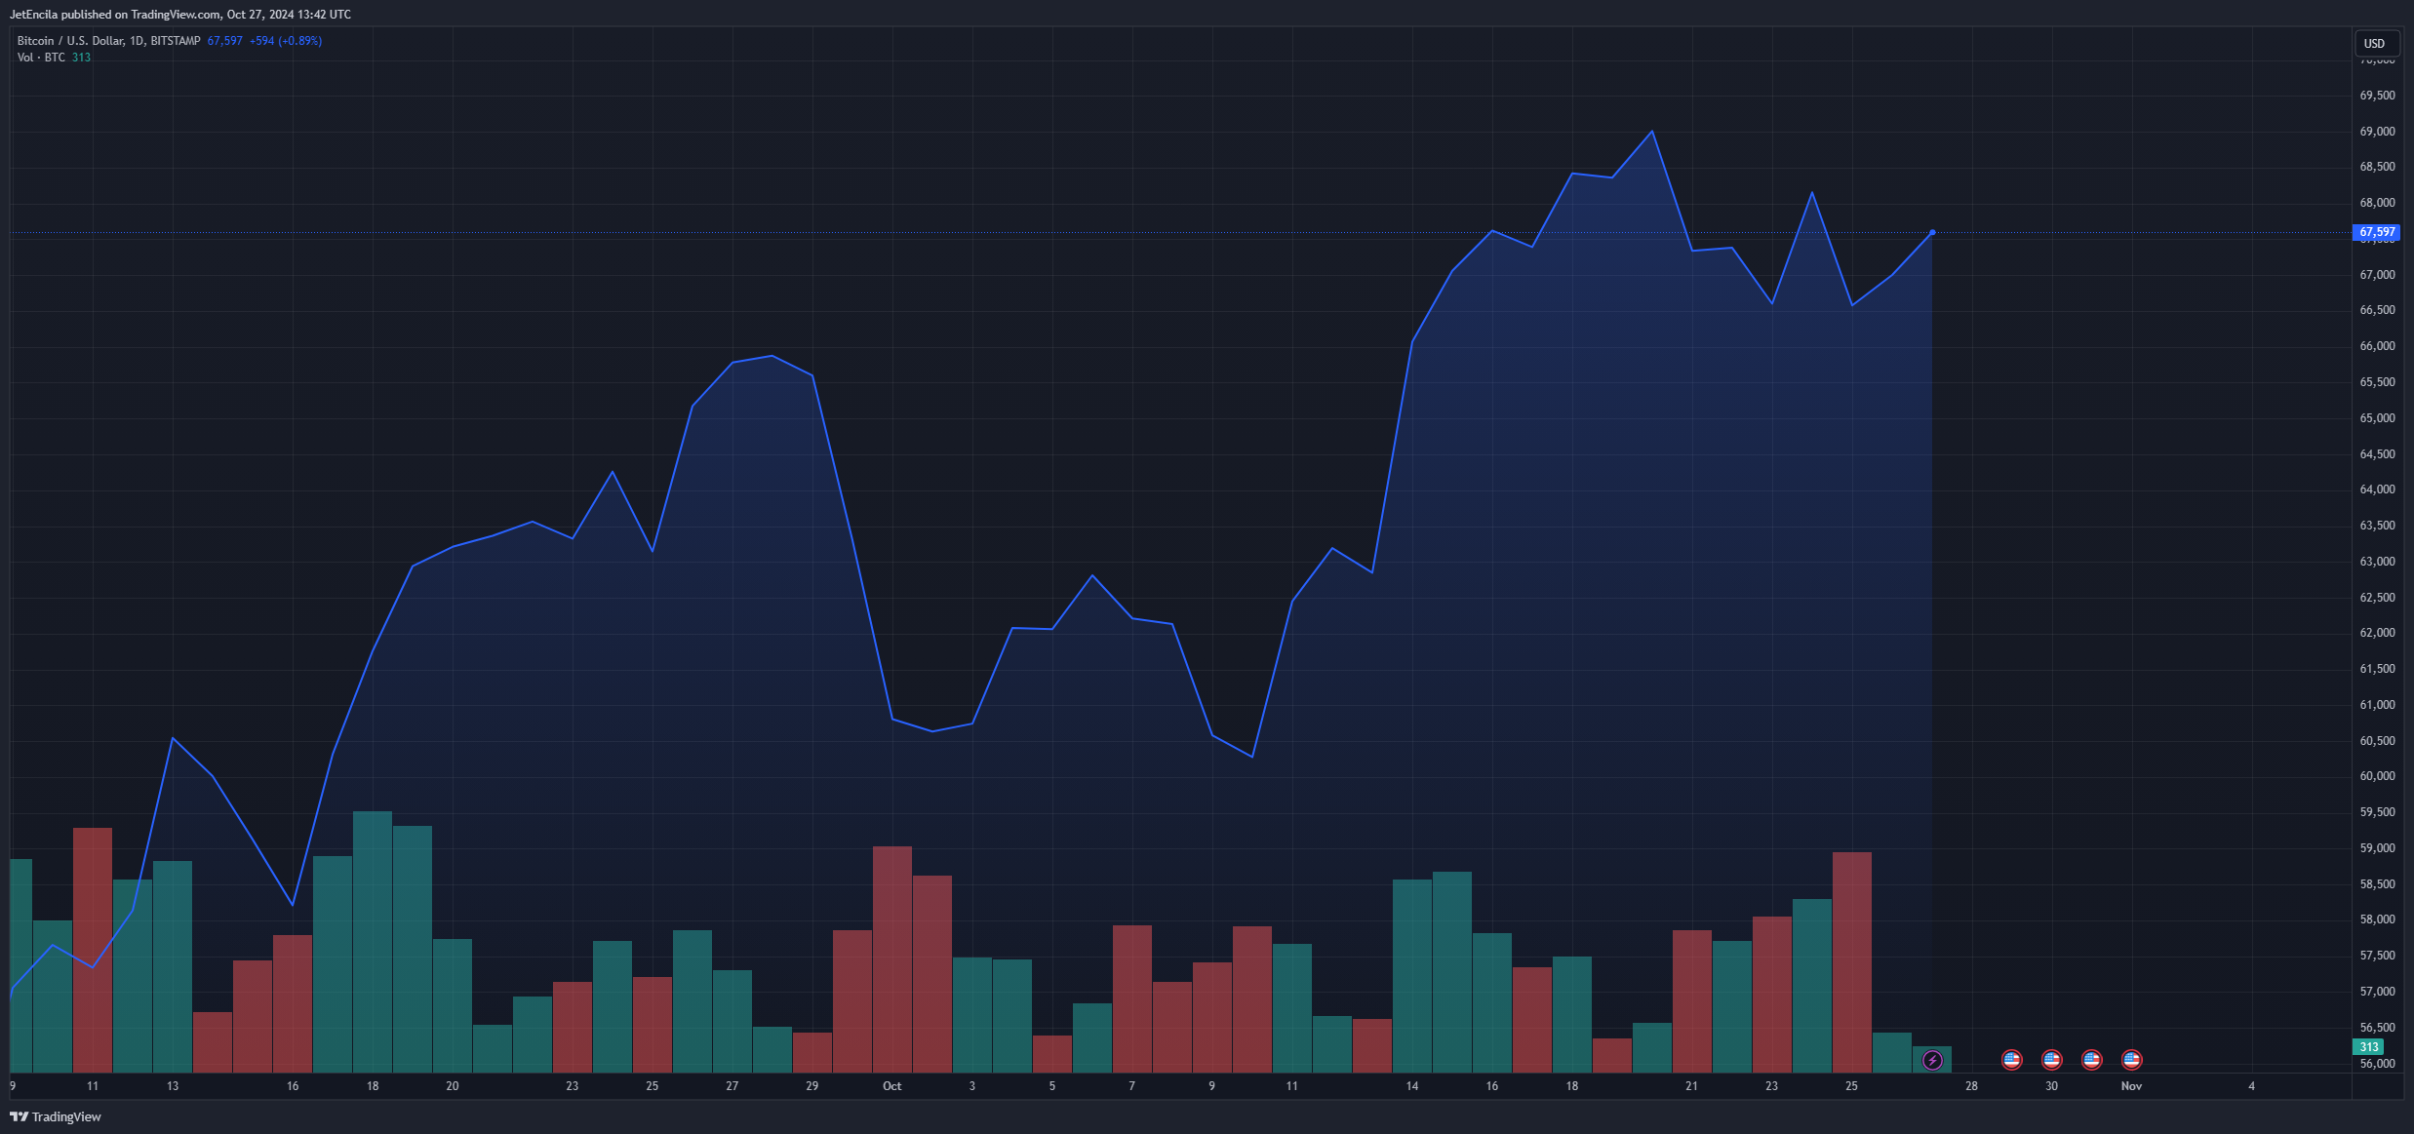Viewport: 2414px width, 1134px height.
Task: Click the Nov label on time axis
Action: (x=2131, y=1086)
